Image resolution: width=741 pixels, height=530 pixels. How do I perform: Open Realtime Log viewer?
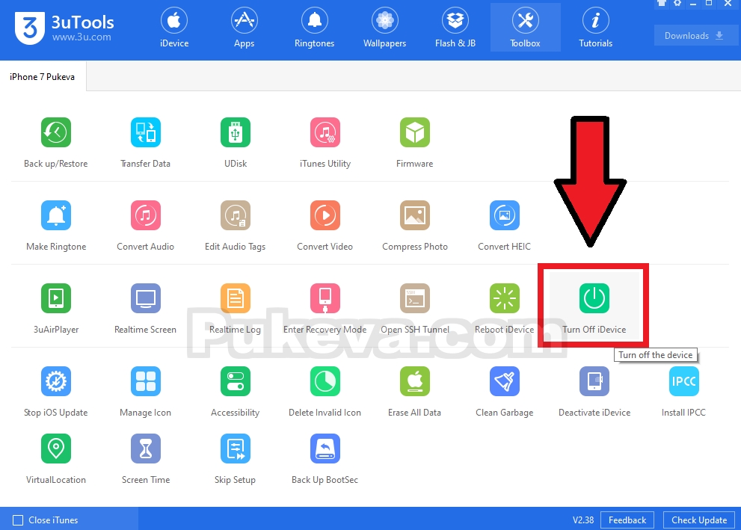(x=236, y=298)
